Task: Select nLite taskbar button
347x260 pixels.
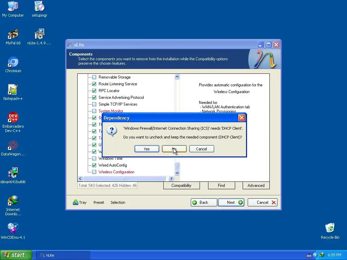Action: tap(63, 255)
